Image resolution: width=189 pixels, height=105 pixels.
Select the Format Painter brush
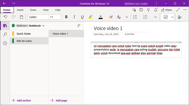[x=111, y=17]
